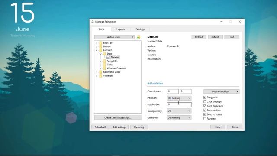Select the Song Info label in the tree
Screen dimensions: 277x156
tap(112, 61)
